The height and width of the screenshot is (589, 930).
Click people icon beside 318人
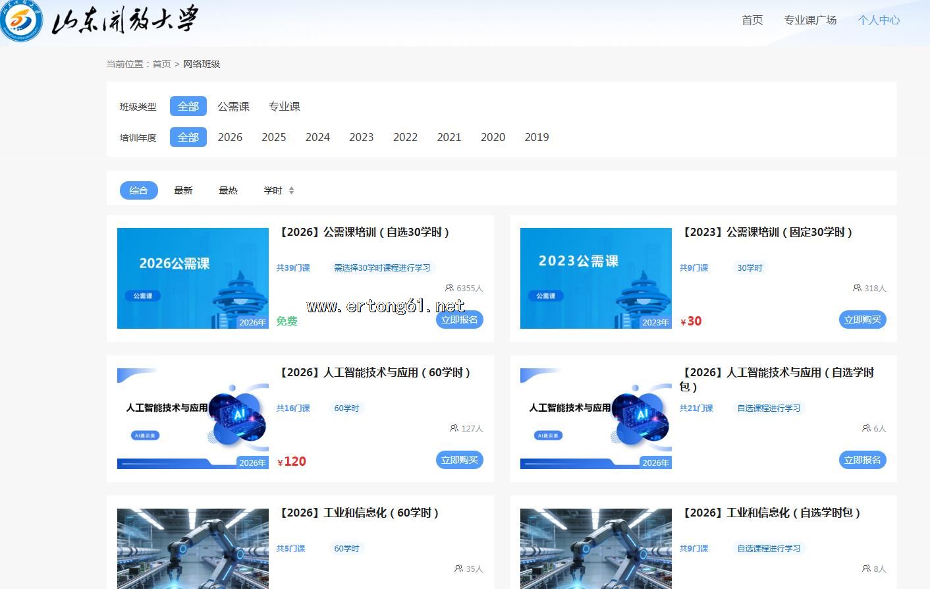857,288
